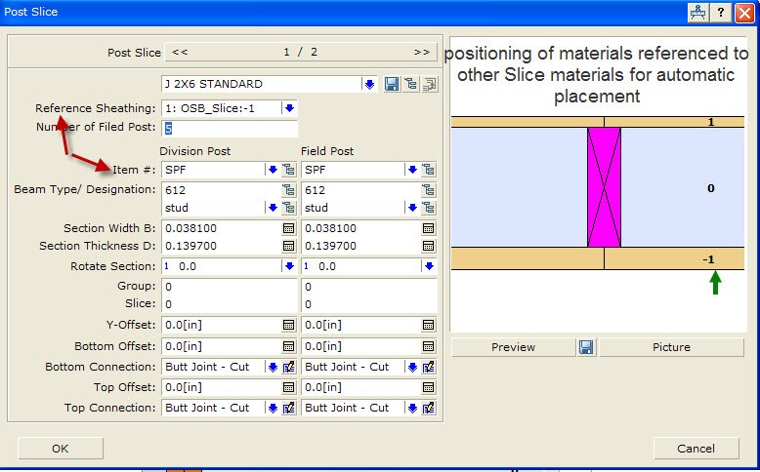Go to next Post Slice page

tap(421, 52)
